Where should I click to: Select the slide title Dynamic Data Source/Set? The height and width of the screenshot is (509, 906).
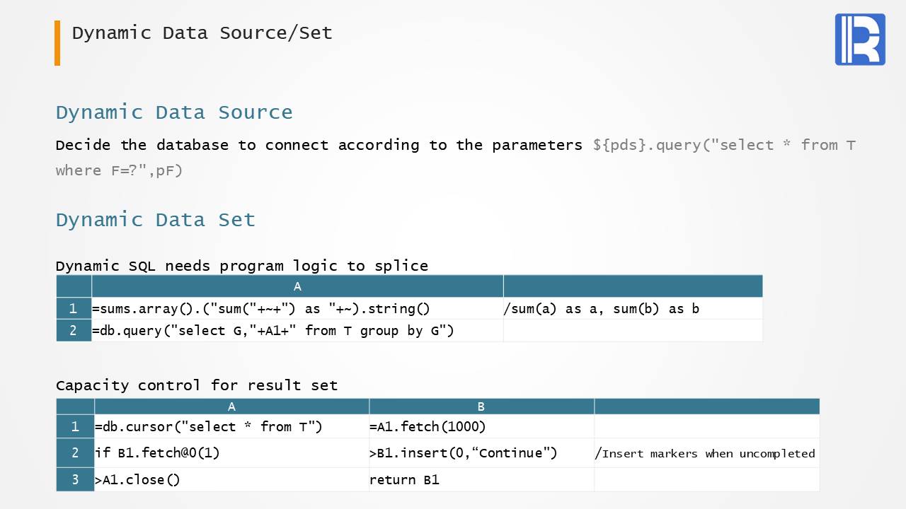[202, 33]
